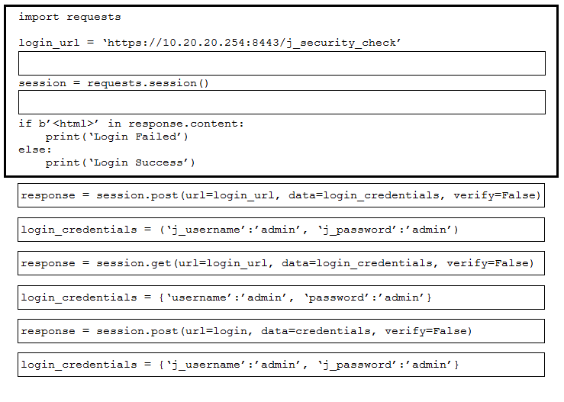Select the session.post option using url=login, data=credentials
The width and height of the screenshot is (564, 402).
281,331
